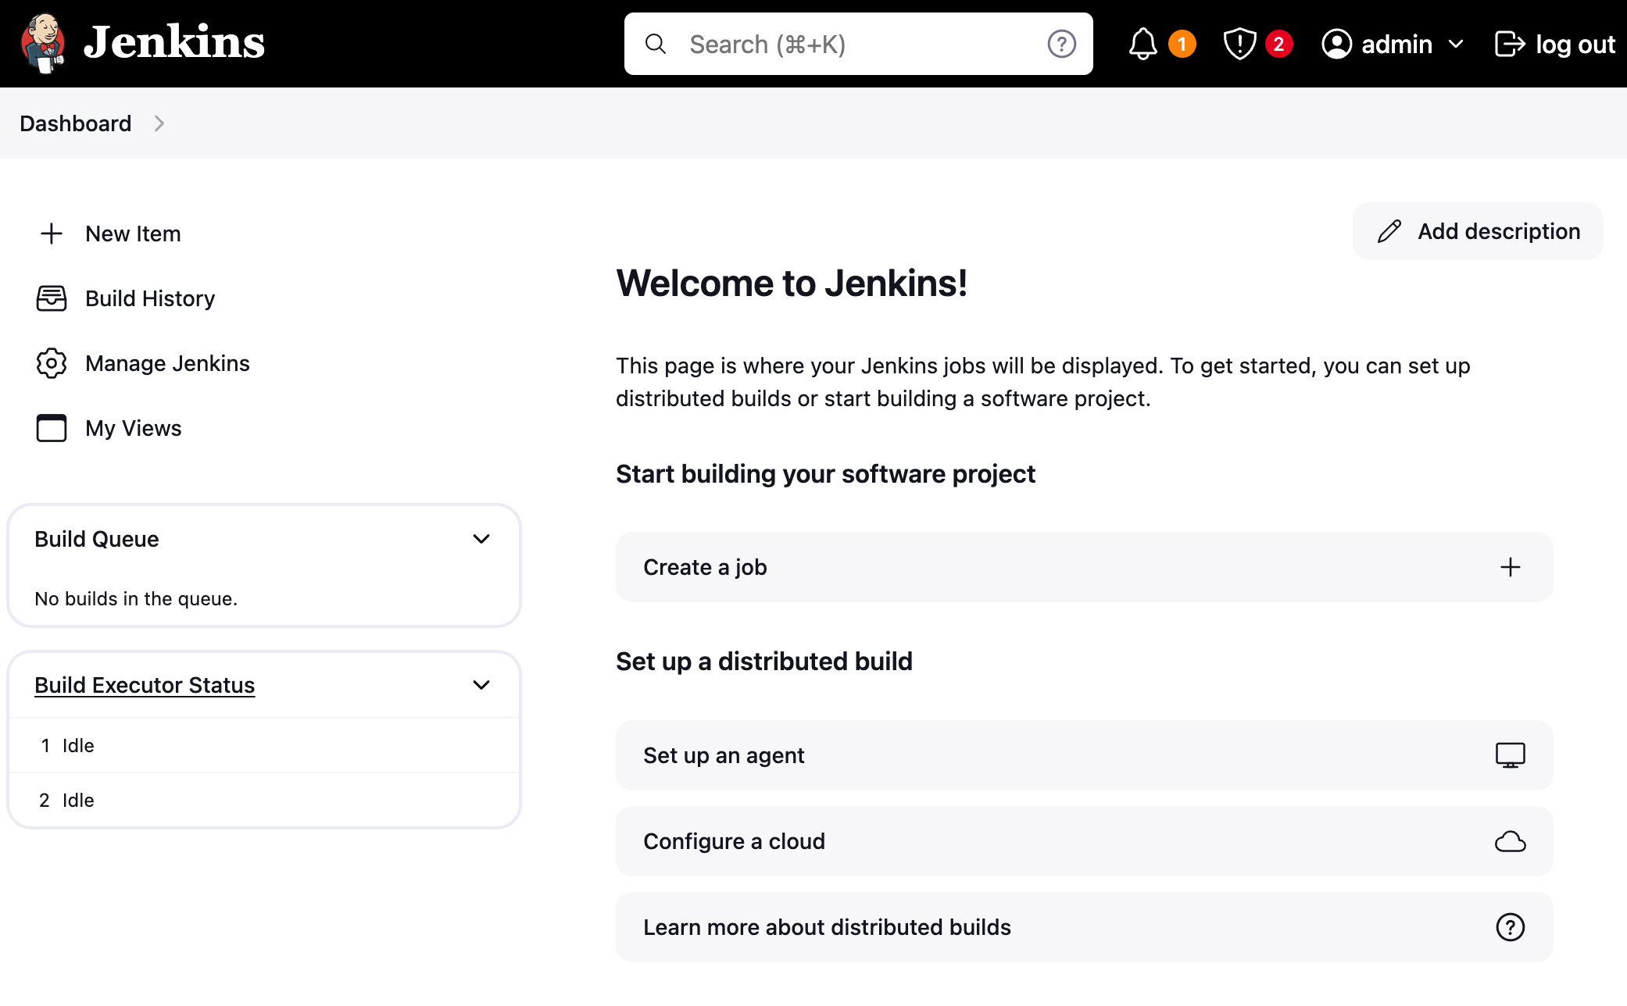Click 'Start building your software project' heading
This screenshot has height=1006, width=1627.
(x=825, y=474)
